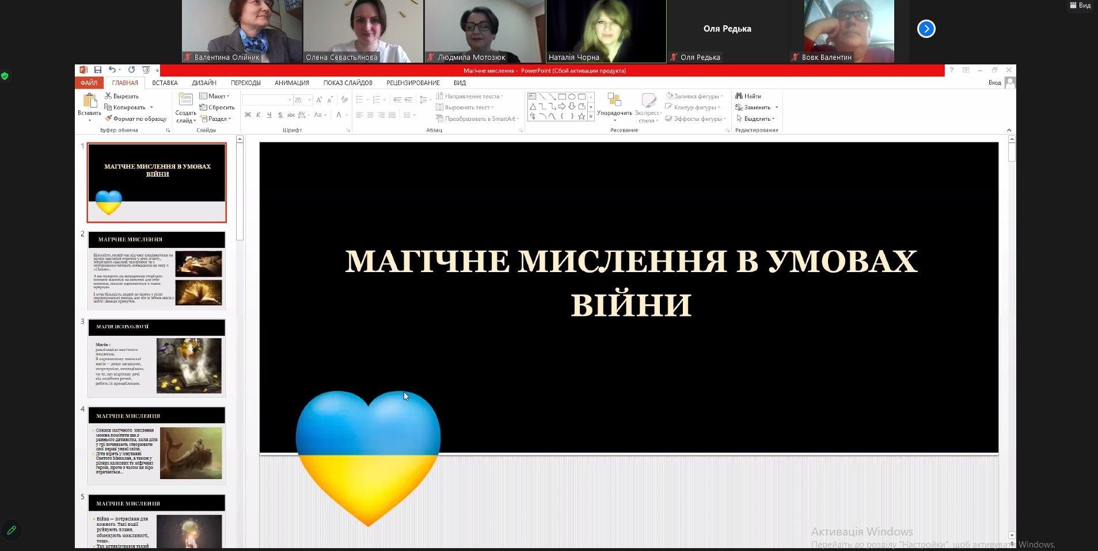1098x551 pixels.
Task: Toggle Italic (К) formatting
Action: pyautogui.click(x=259, y=115)
